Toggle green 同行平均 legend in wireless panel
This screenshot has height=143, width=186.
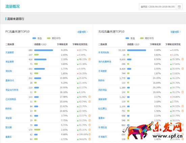coord(147,38)
